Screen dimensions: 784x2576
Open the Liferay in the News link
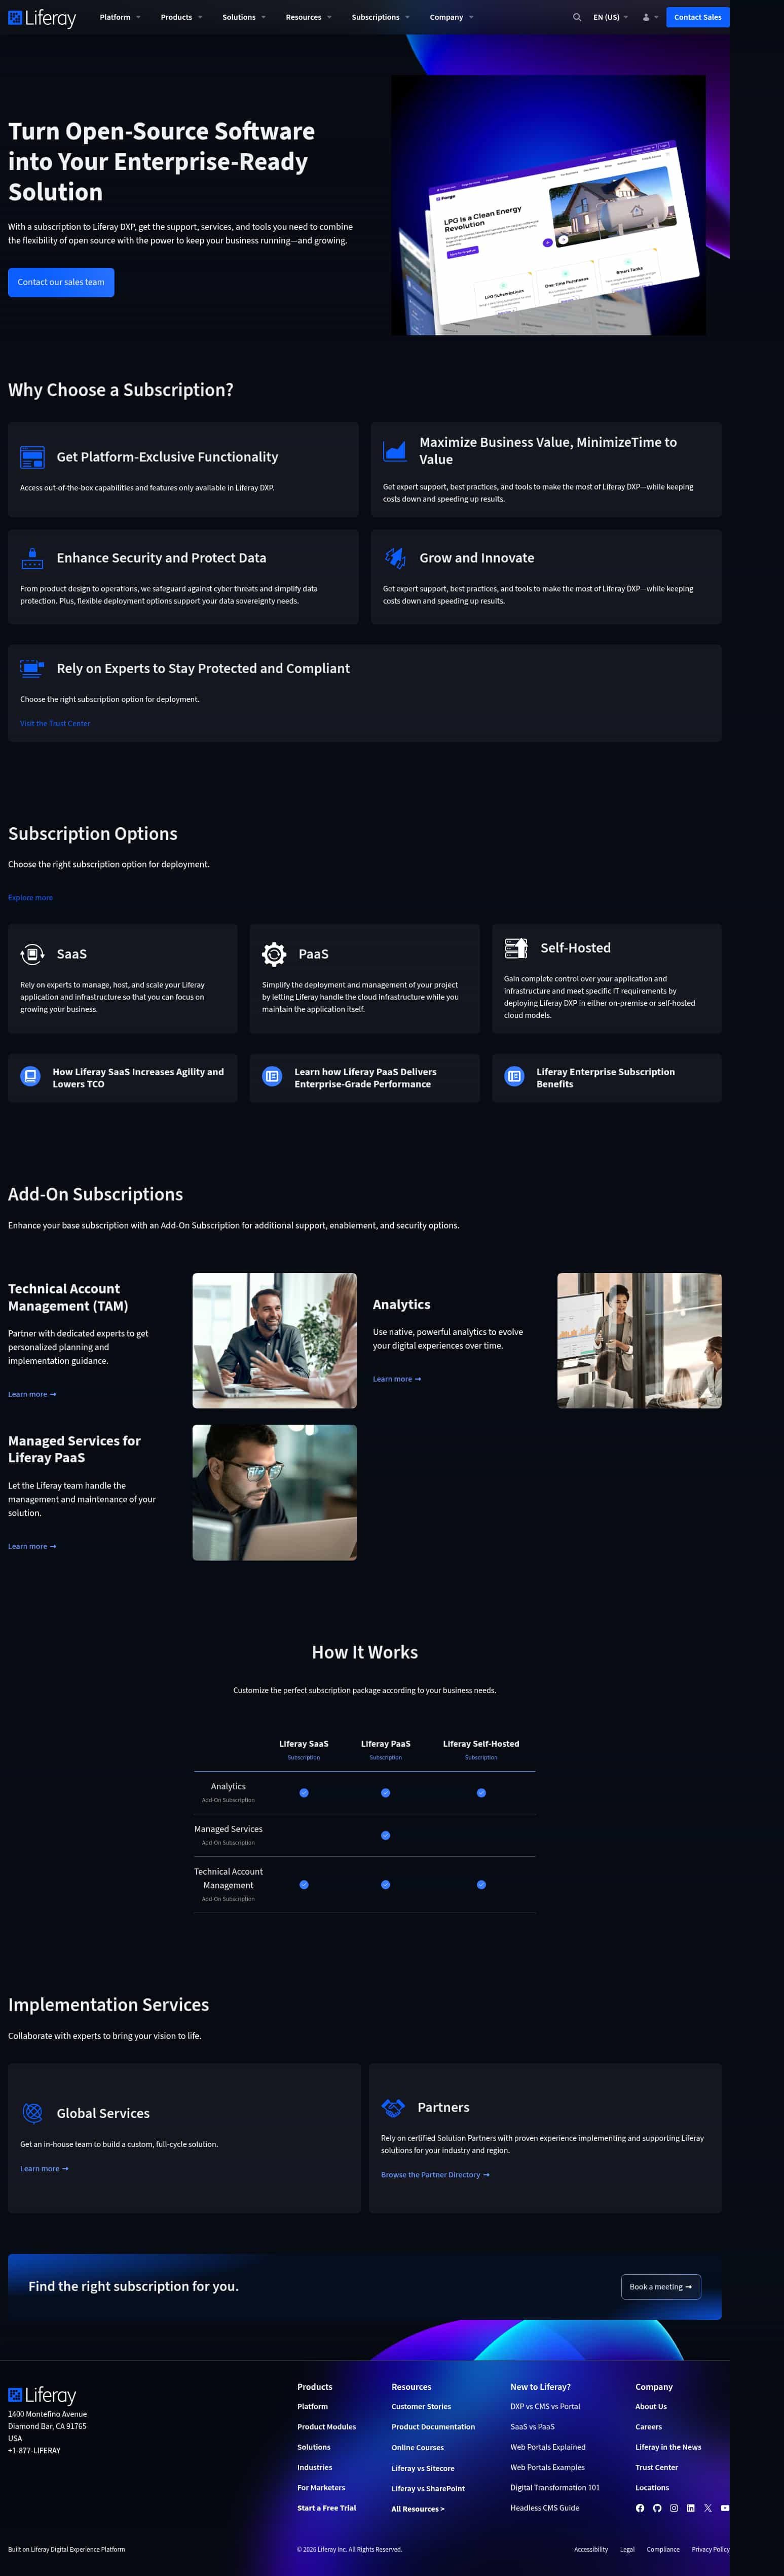pos(668,2447)
